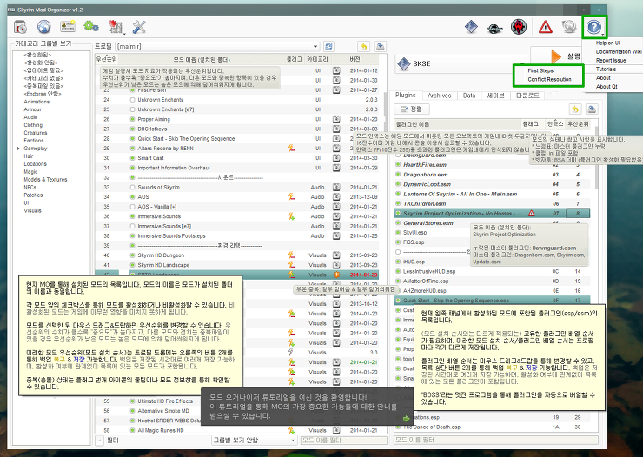Click the 정렬 sort button
This screenshot has height=457, width=643.
click(412, 109)
